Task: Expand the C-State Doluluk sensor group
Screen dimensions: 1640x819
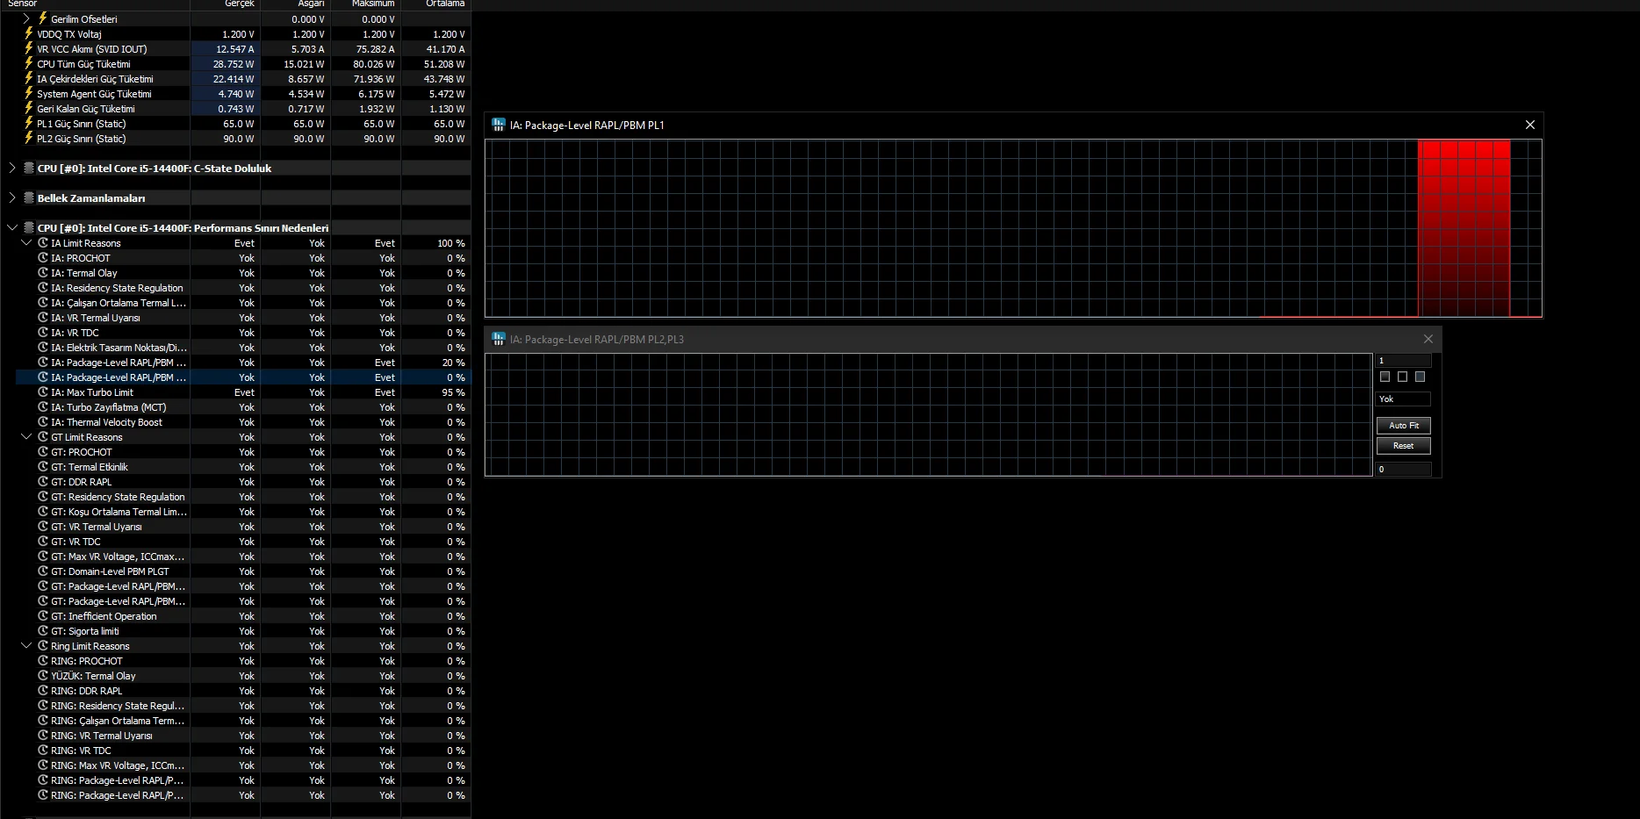Action: [12, 168]
